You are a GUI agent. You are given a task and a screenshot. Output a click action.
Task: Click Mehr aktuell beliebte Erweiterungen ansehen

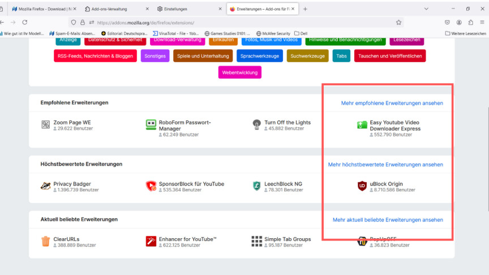388,220
